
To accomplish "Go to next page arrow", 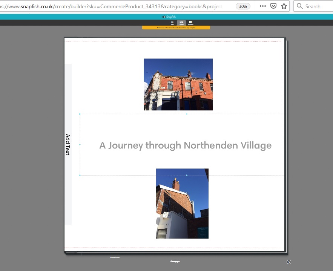I will tap(289, 262).
